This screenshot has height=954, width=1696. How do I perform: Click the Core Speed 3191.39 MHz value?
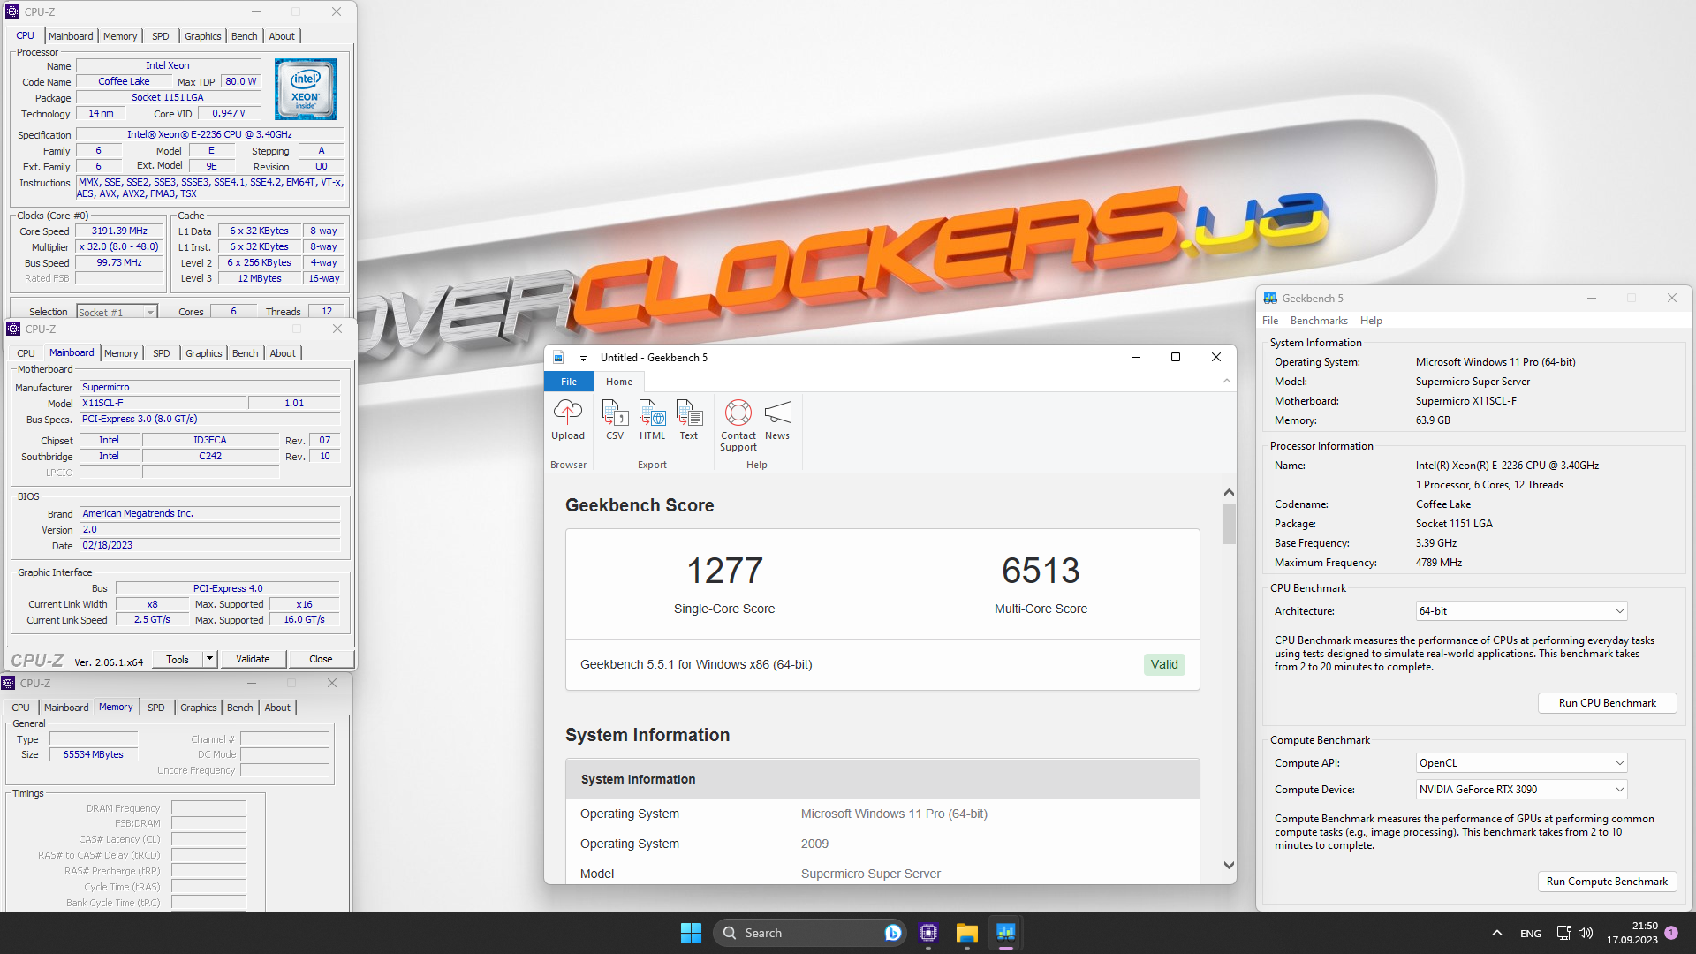[x=120, y=231]
